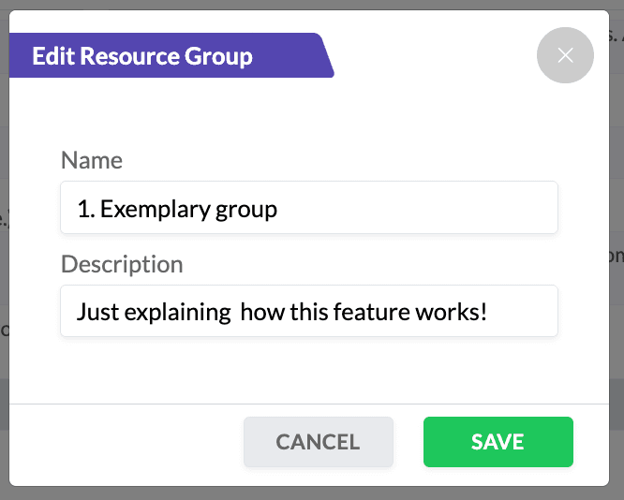
Task: Place cursor on word 'explaining' in Description
Action: pyautogui.click(x=174, y=312)
